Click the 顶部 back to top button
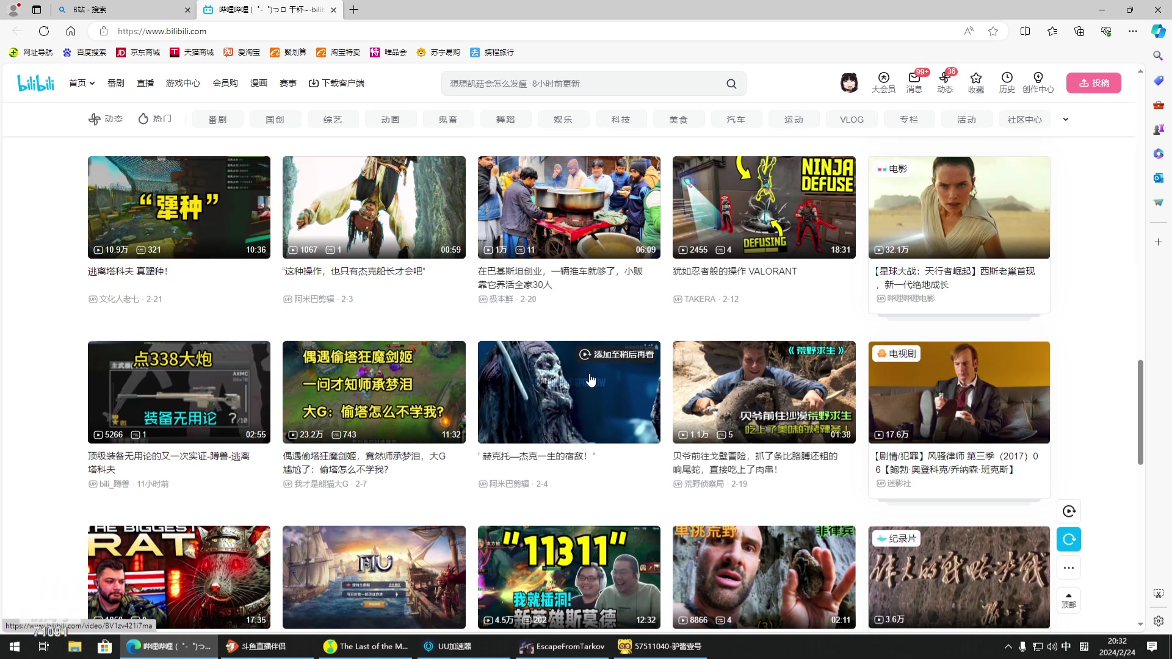Screen dimensions: 1172x659 click(x=1069, y=600)
